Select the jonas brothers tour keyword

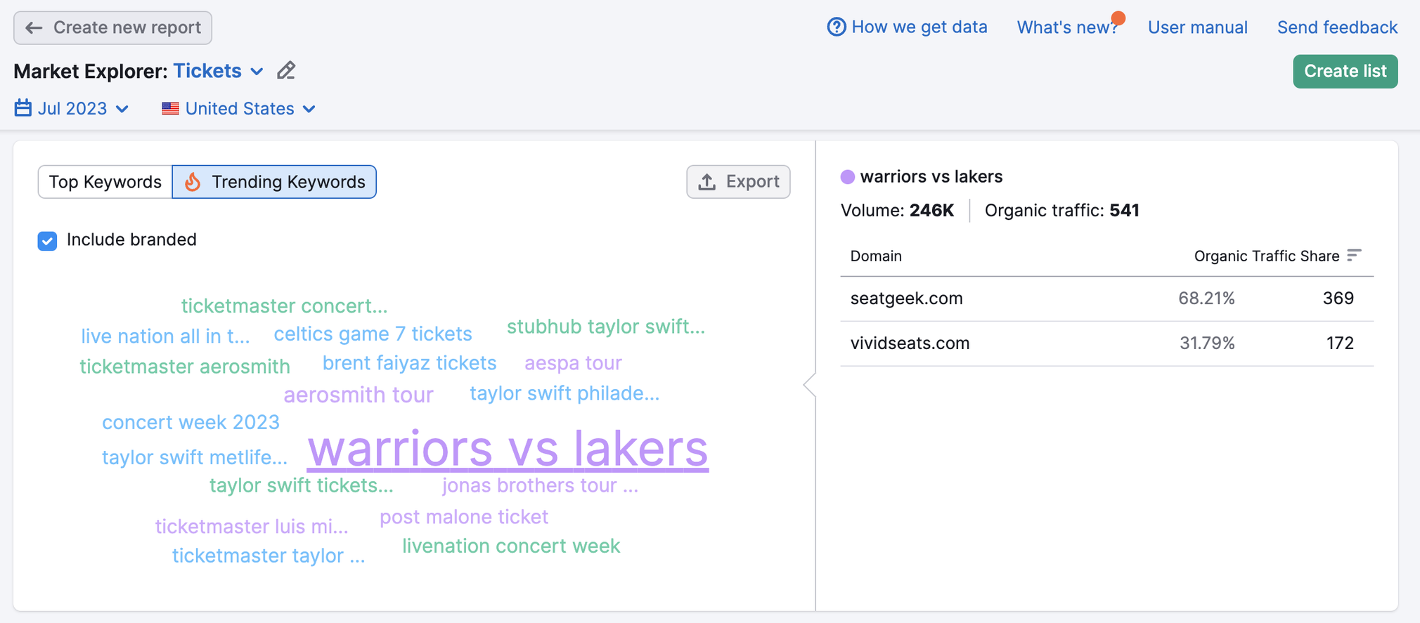click(540, 485)
